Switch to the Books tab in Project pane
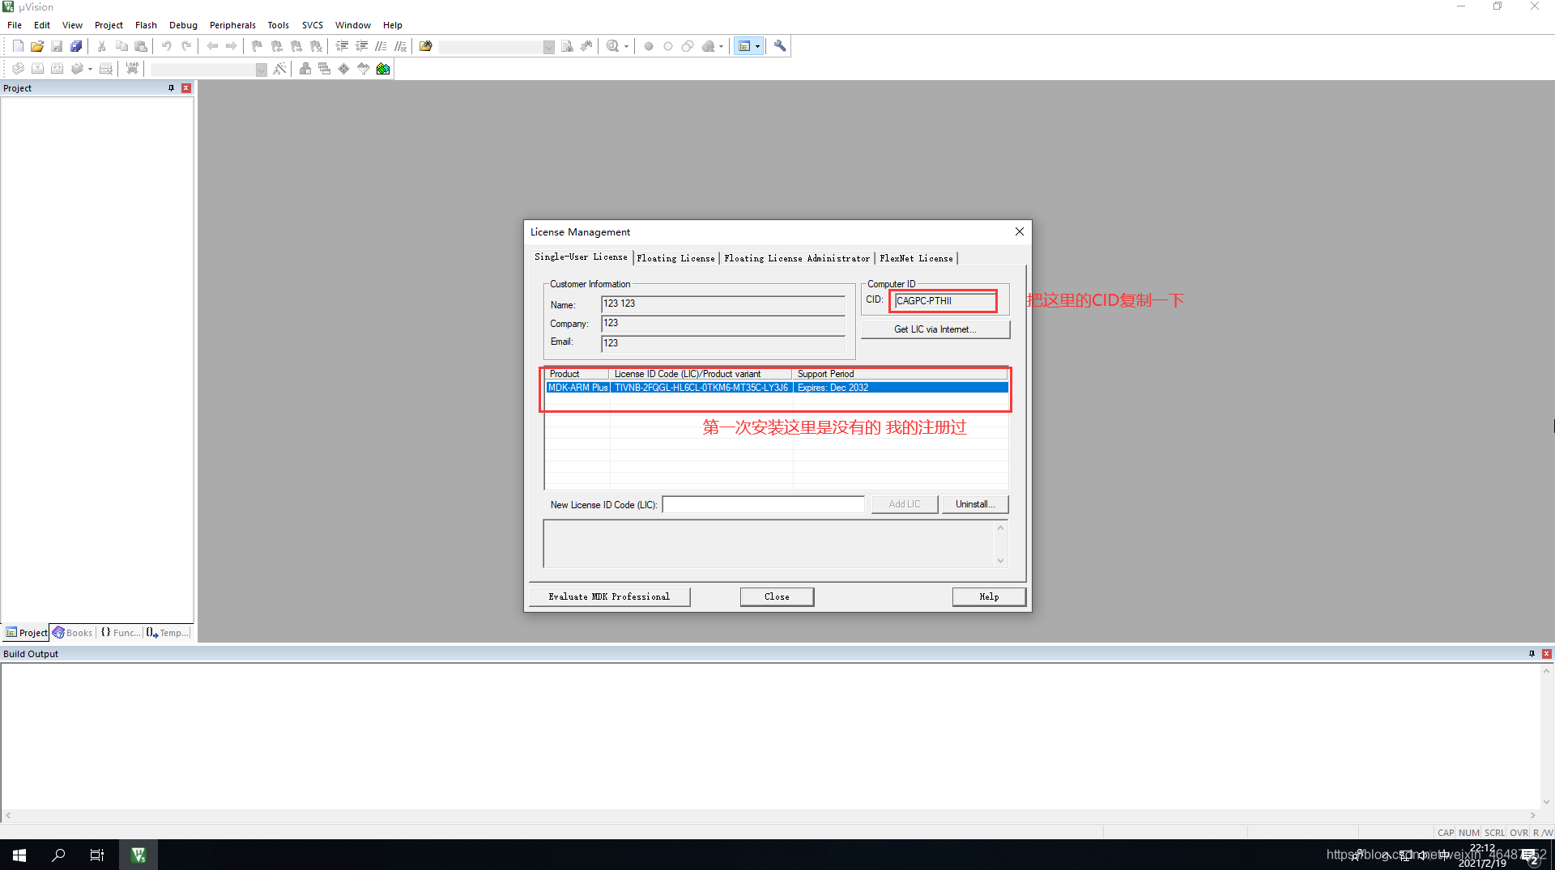Viewport: 1555px width, 870px height. [x=73, y=633]
